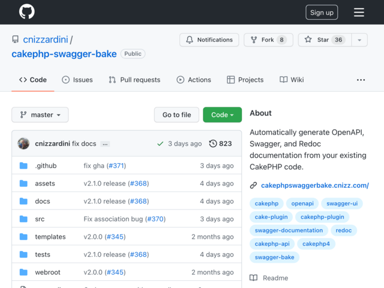
Task: Open cakephpswaggerbake.cnizz.com website link
Action: [x=315, y=185]
